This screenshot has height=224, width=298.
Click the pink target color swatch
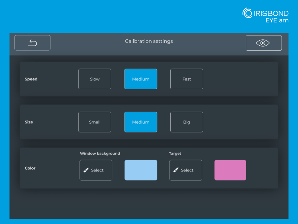(x=230, y=170)
